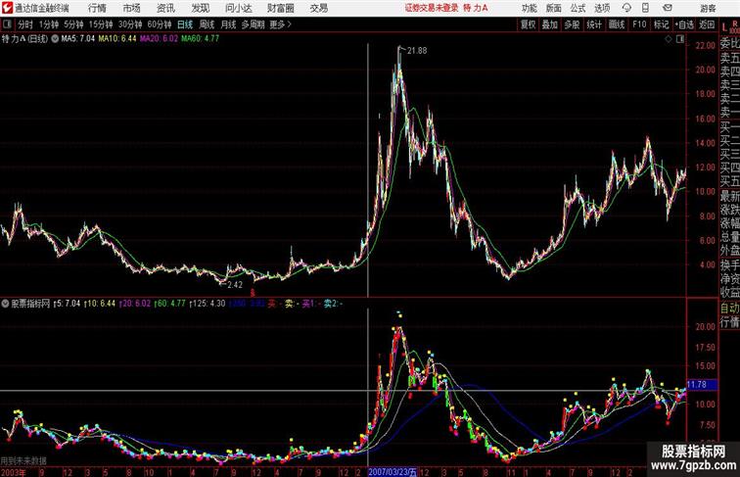Click the 证券交易未登录 login status text
This screenshot has width=740, height=477.
pyautogui.click(x=432, y=8)
